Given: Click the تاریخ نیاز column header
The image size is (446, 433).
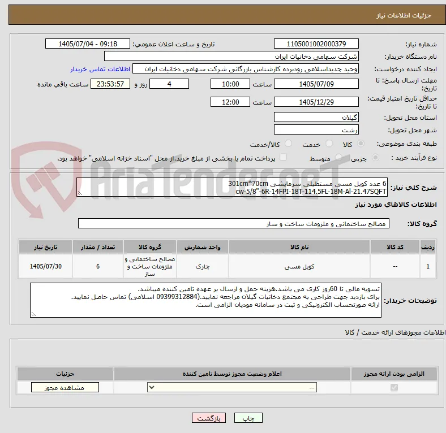Looking at the screenshot, I should [45, 247].
